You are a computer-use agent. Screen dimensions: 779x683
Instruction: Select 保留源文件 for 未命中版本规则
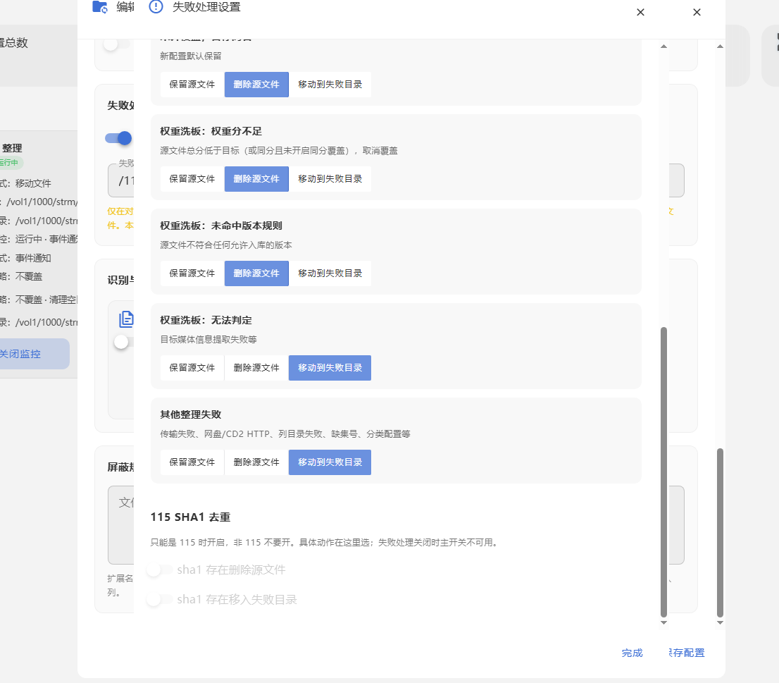pyautogui.click(x=192, y=273)
